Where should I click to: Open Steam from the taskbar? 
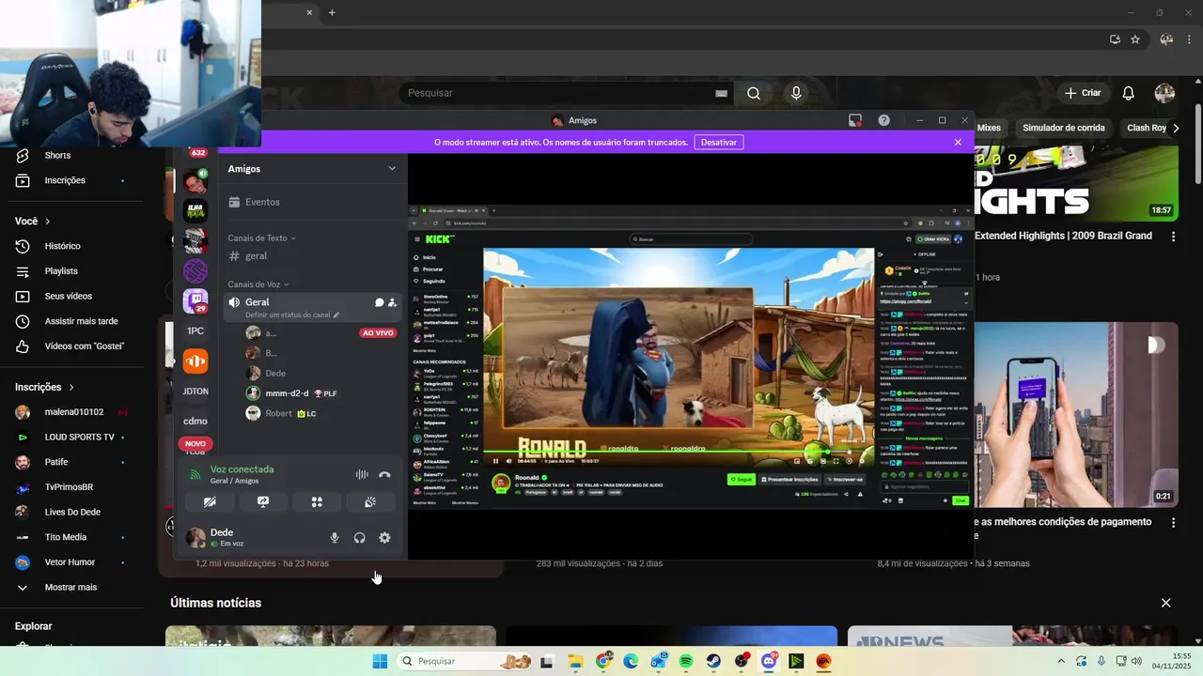tap(713, 661)
